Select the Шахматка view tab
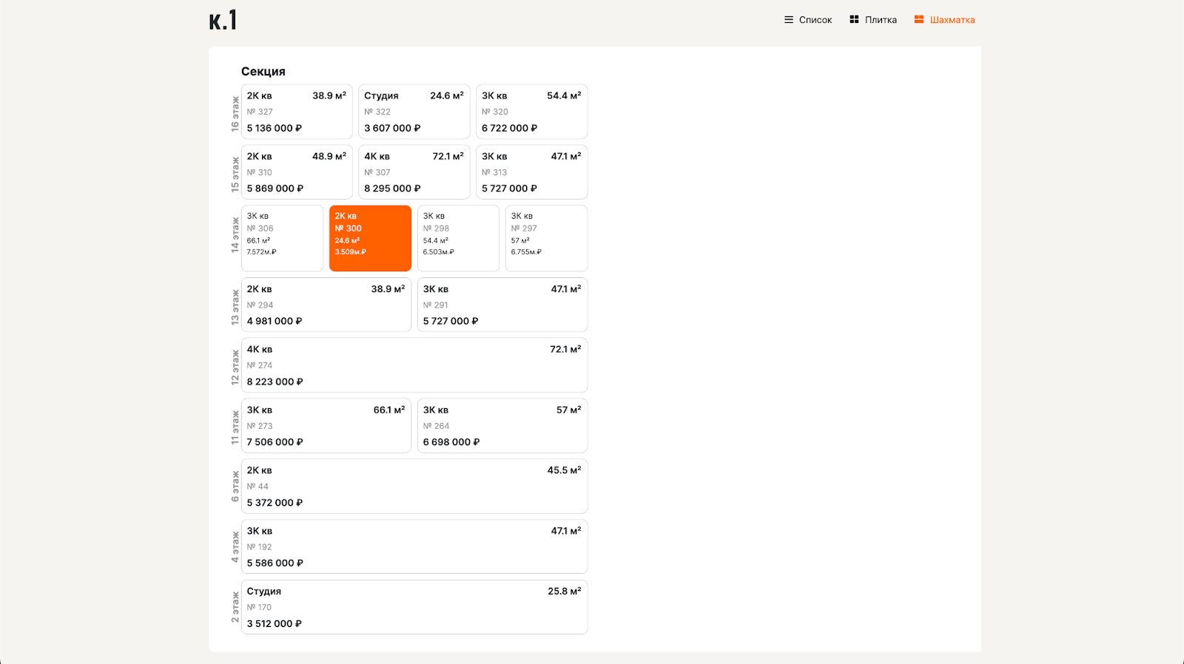 click(945, 20)
